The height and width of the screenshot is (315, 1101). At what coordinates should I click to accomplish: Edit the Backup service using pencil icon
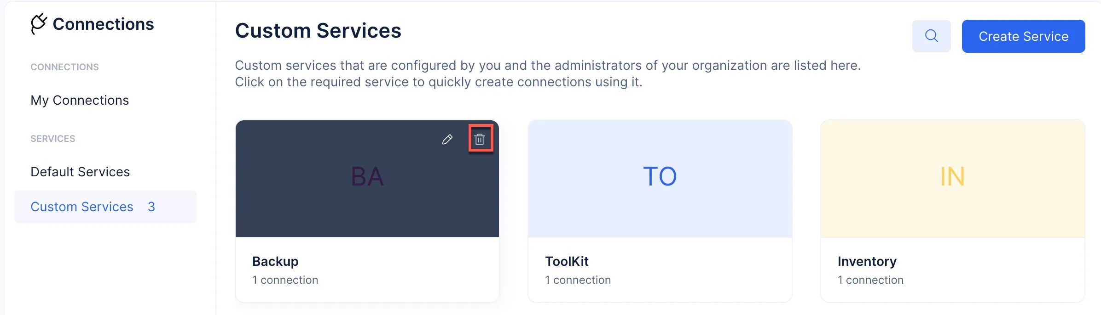click(x=447, y=140)
